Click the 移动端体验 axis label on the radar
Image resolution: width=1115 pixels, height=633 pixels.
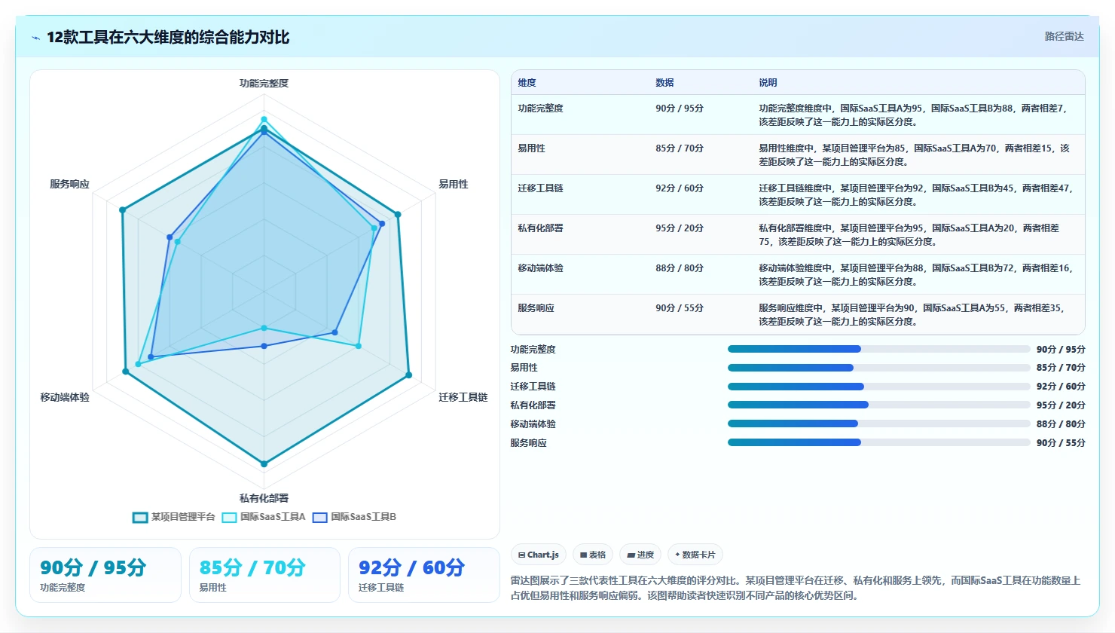point(65,397)
